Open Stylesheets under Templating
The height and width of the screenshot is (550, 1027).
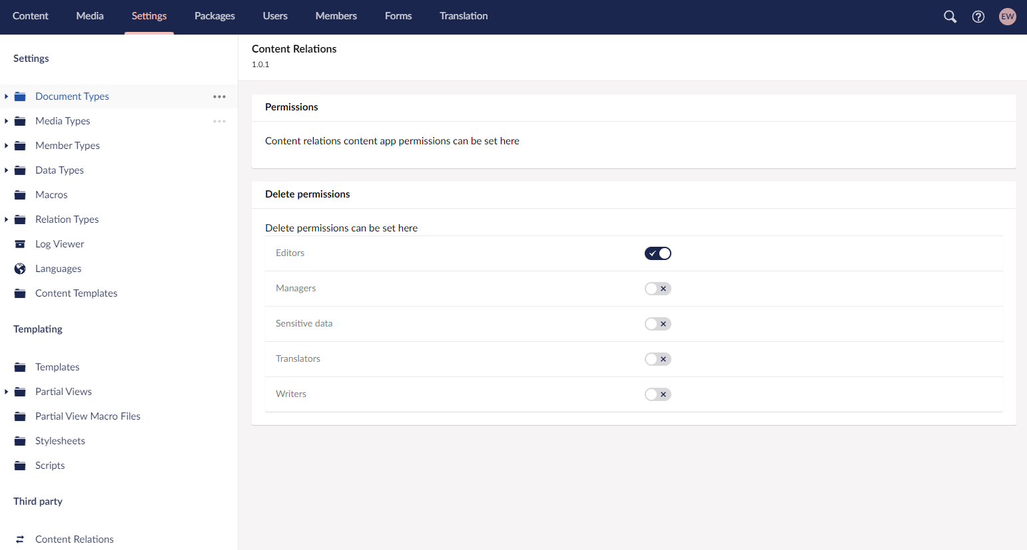click(60, 441)
